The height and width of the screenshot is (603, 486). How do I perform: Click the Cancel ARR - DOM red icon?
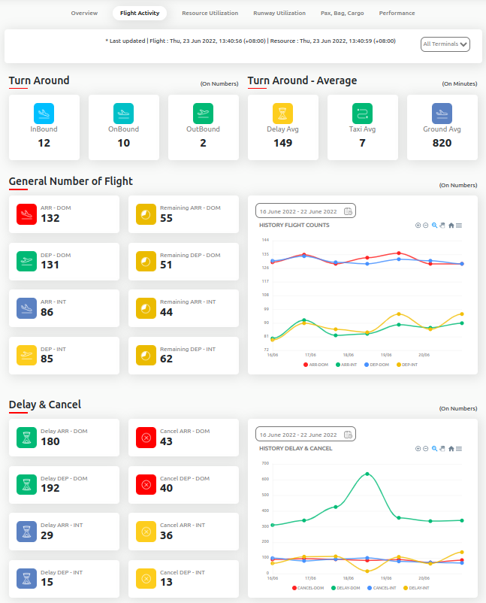point(146,438)
